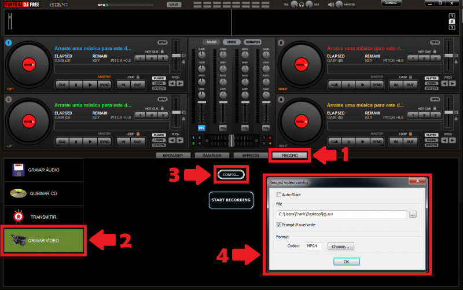
Task: Trigger hot cue 1 on deck 1
Action: (141, 58)
